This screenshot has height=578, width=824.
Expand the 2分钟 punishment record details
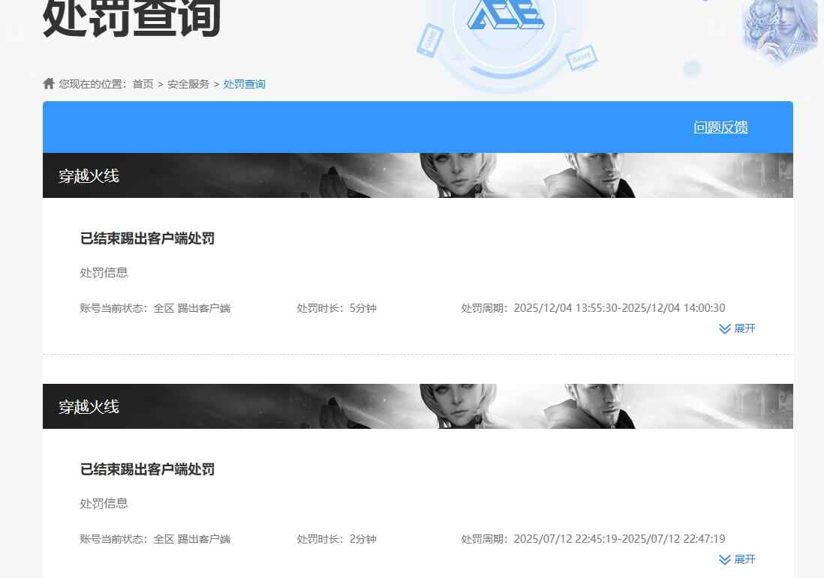(x=737, y=559)
